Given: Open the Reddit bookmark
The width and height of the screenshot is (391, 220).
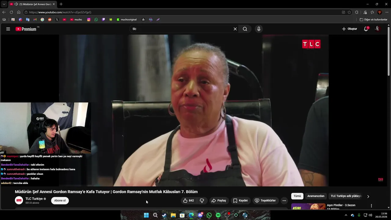Looking at the screenshot, I should click(50, 20).
